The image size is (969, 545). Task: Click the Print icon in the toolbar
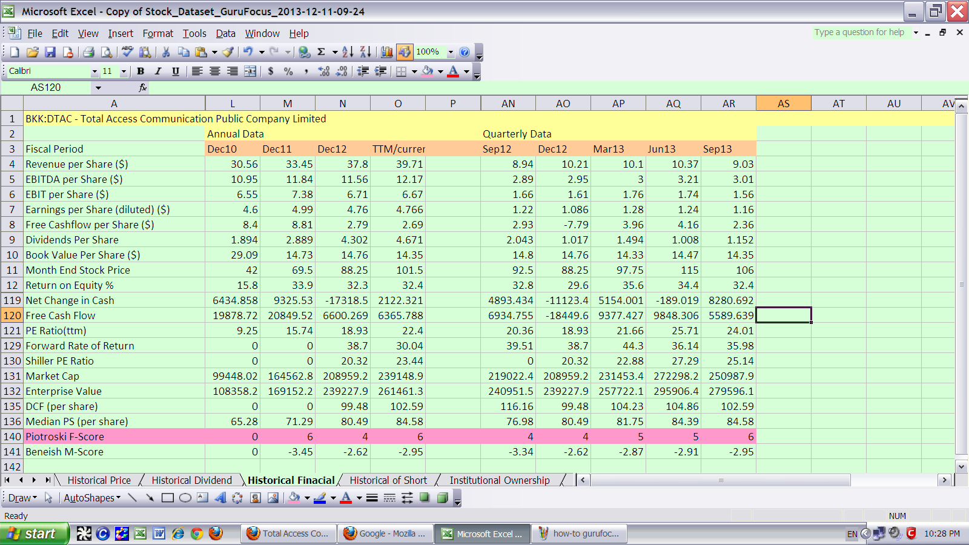[x=88, y=52]
